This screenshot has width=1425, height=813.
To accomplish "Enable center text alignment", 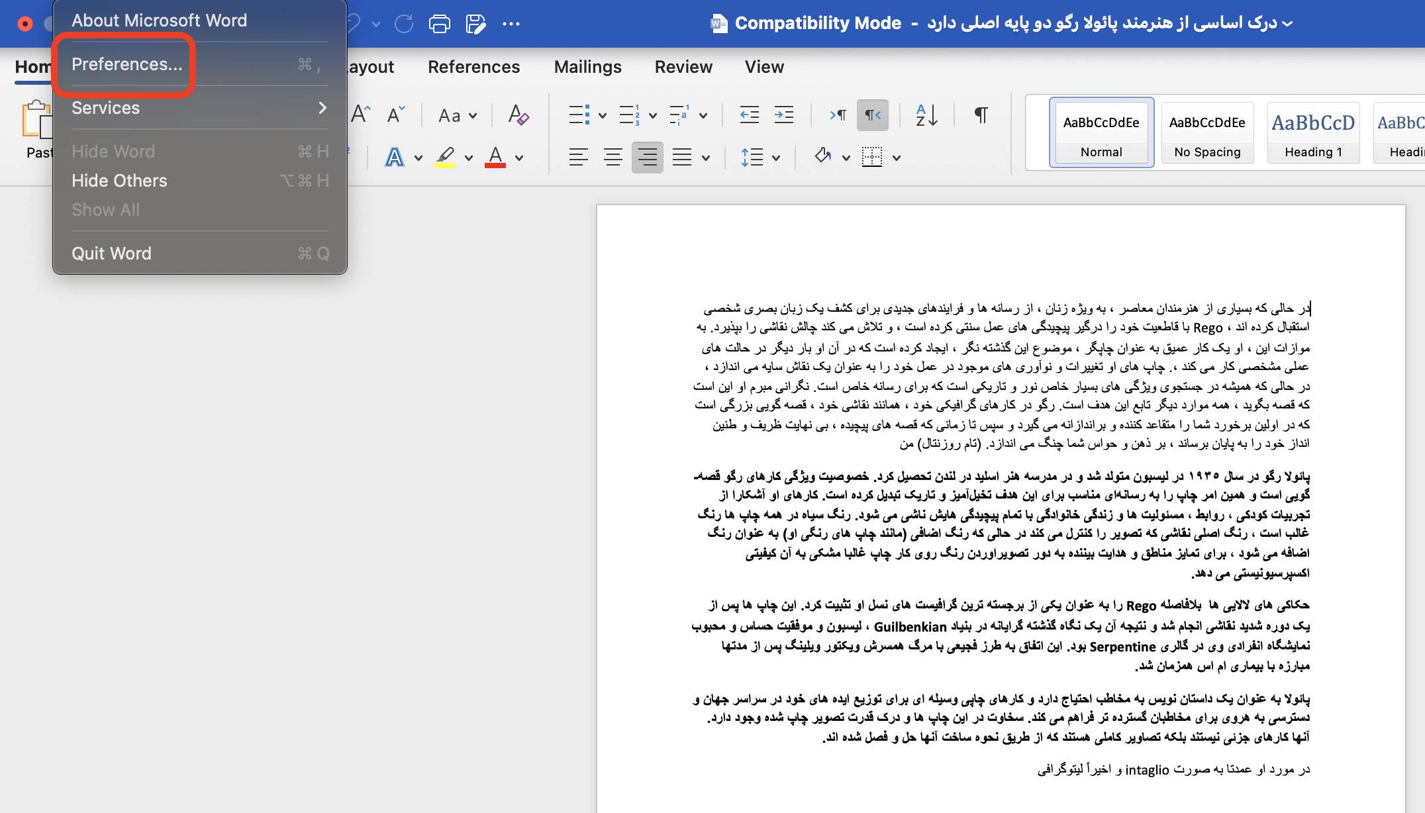I will point(613,157).
